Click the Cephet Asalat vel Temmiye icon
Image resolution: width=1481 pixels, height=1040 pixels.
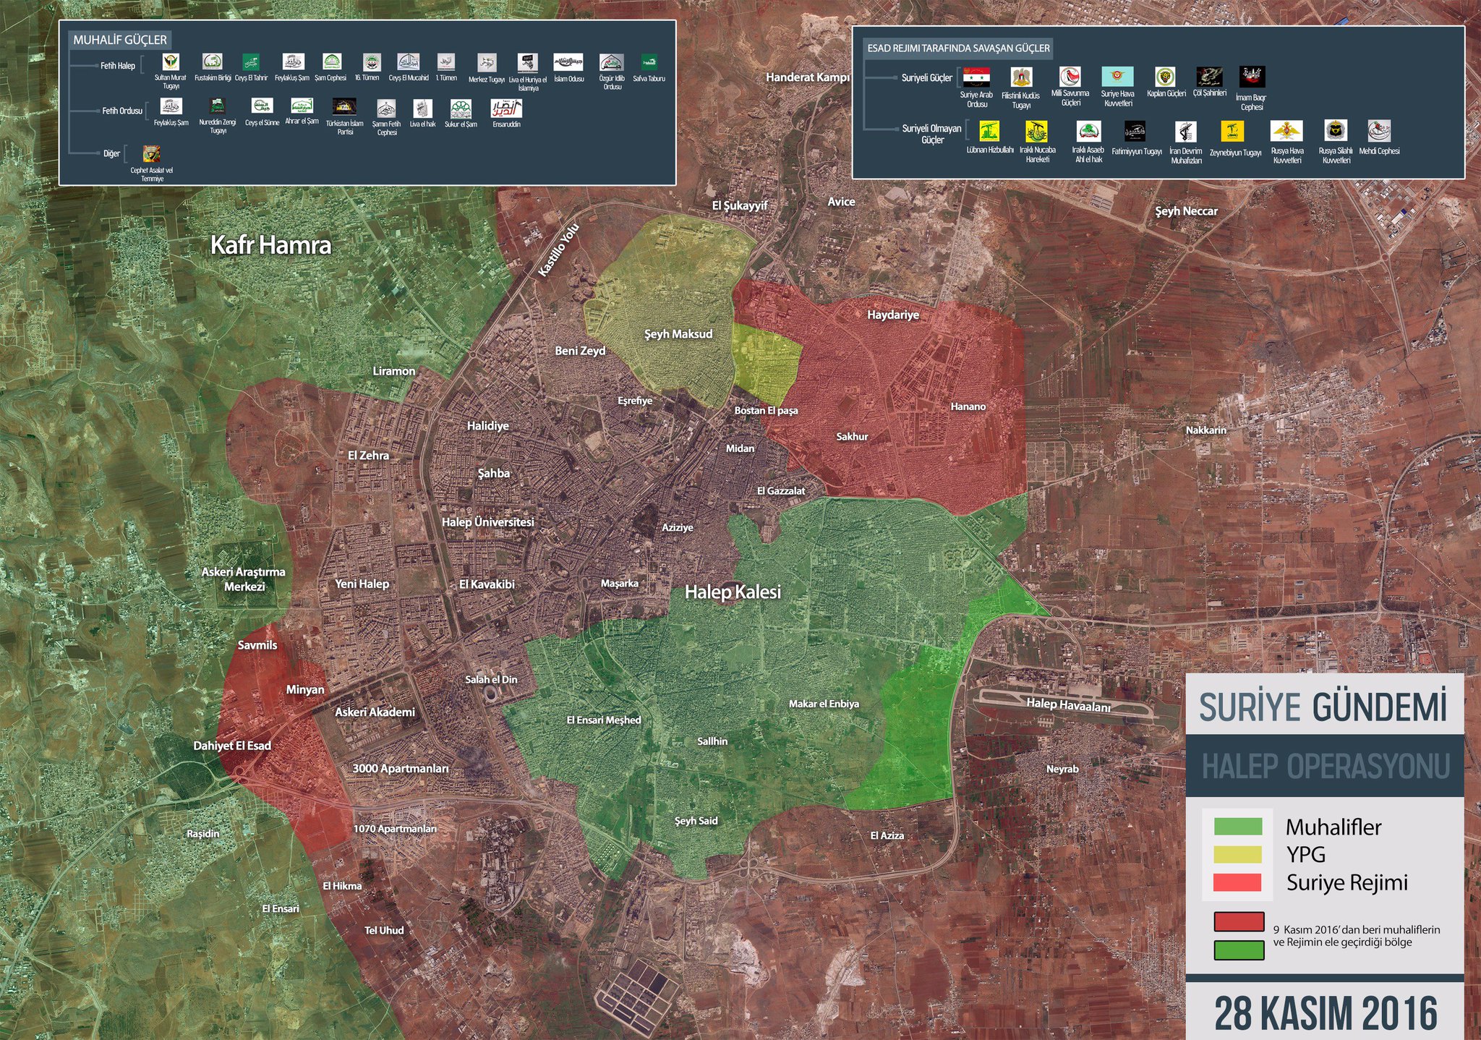(x=152, y=153)
